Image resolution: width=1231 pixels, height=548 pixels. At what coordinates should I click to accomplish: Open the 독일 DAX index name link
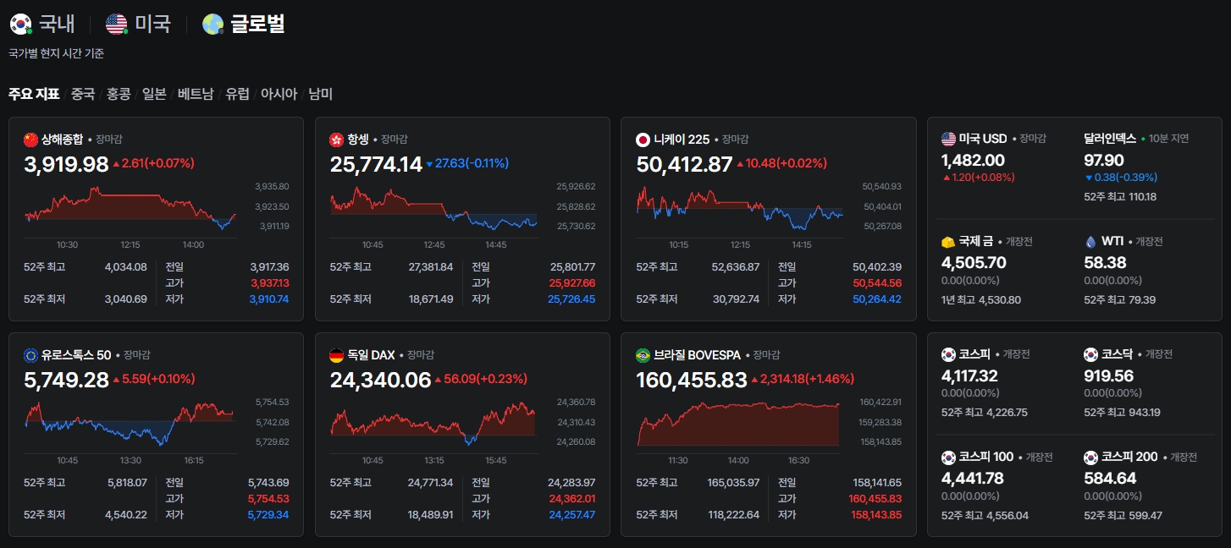tap(372, 355)
